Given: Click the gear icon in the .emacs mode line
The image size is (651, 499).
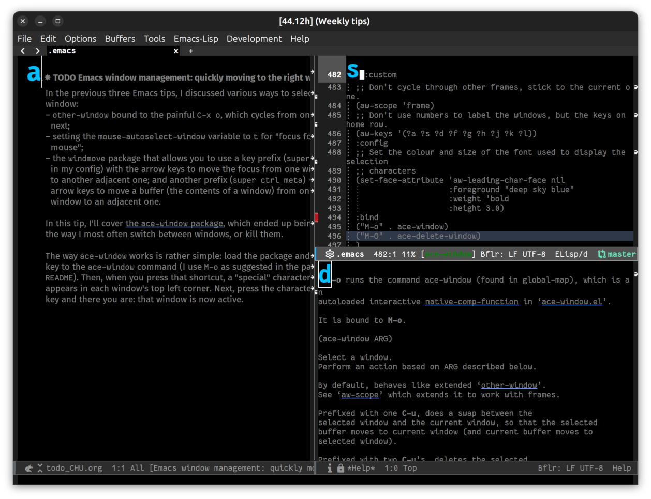Looking at the screenshot, I should click(330, 254).
